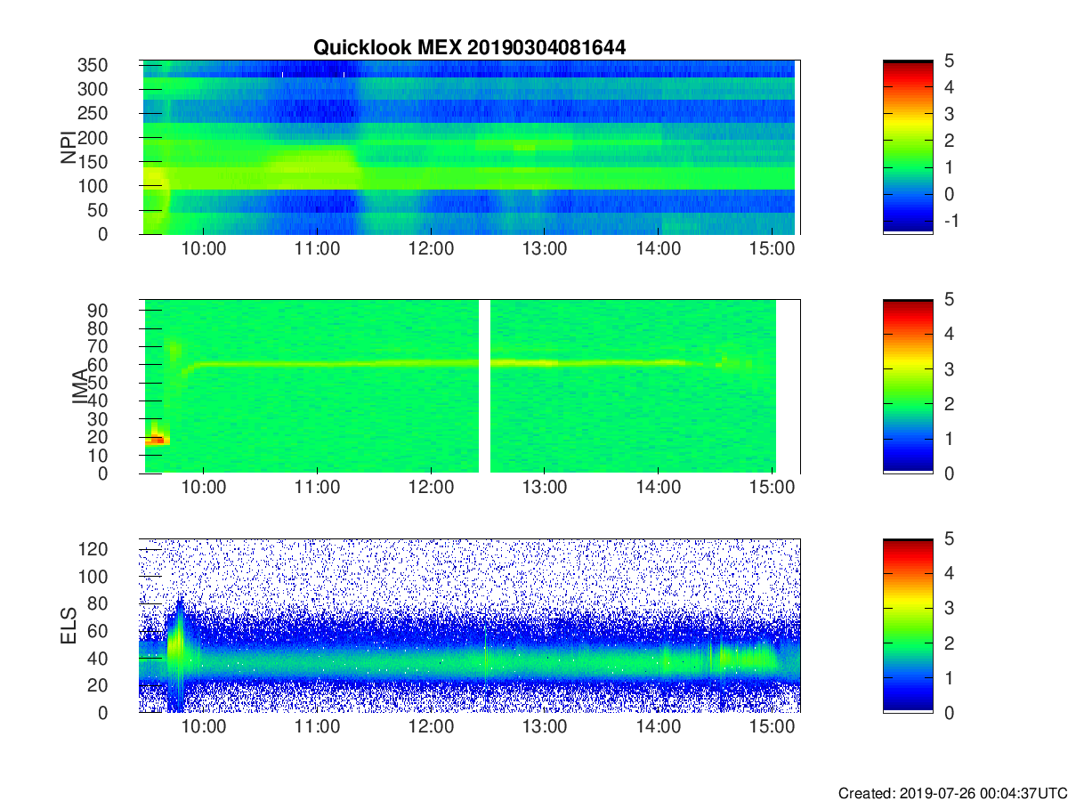
Task: Click the 12:00 time label under the ELS plot
Action: (431, 727)
